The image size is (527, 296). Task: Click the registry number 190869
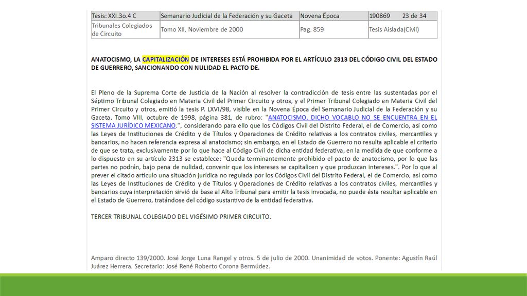[x=379, y=16]
